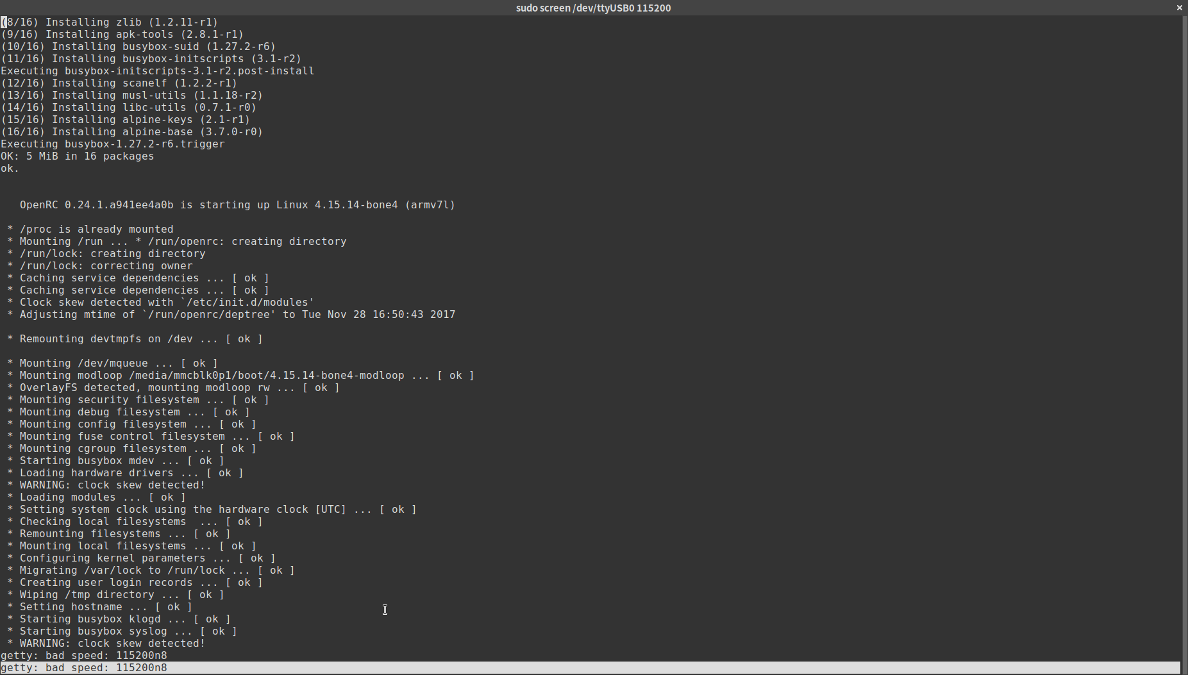Click the 'OpenRC 0.24.1.a941ee4a0b is starting up' line
Viewport: 1188px width, 675px height.
pyautogui.click(x=237, y=204)
